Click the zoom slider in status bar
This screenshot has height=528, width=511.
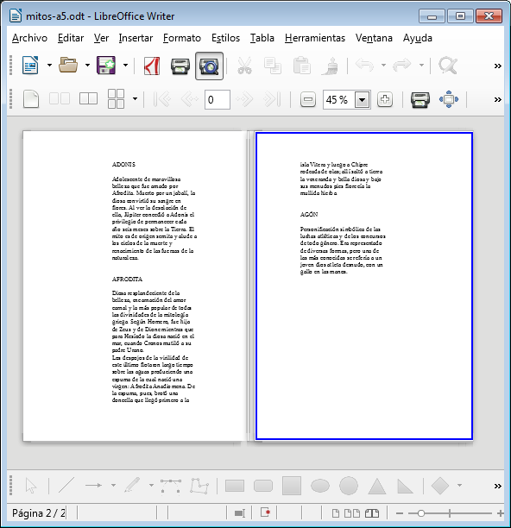click(x=450, y=513)
